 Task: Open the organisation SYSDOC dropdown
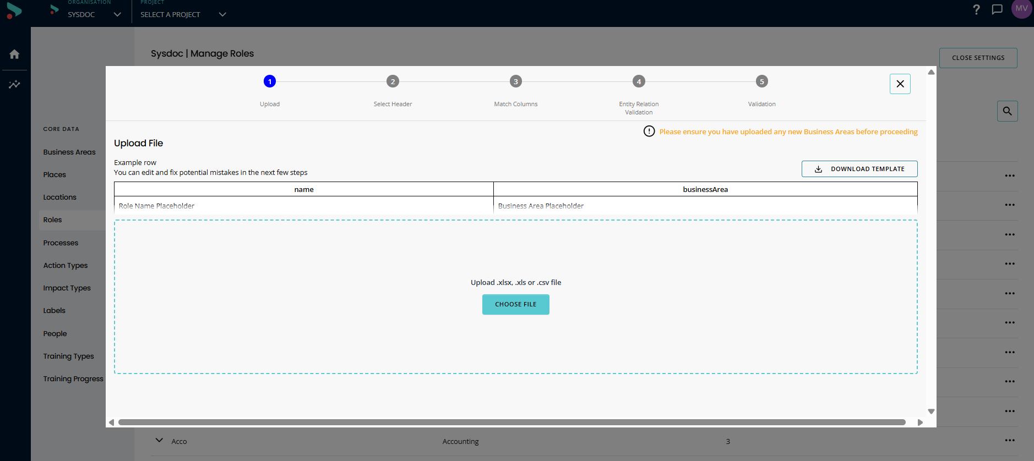(94, 14)
